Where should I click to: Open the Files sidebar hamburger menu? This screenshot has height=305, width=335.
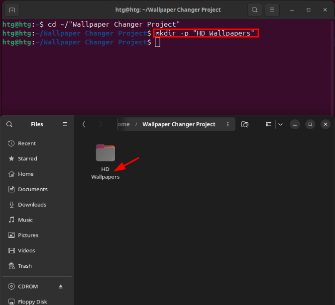65,124
